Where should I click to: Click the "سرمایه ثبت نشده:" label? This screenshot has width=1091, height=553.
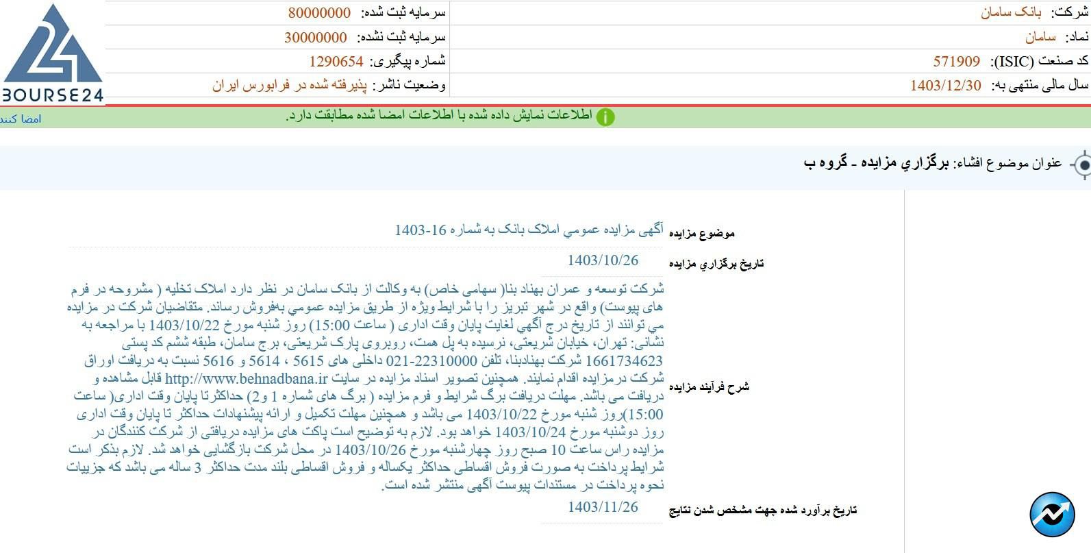(401, 38)
